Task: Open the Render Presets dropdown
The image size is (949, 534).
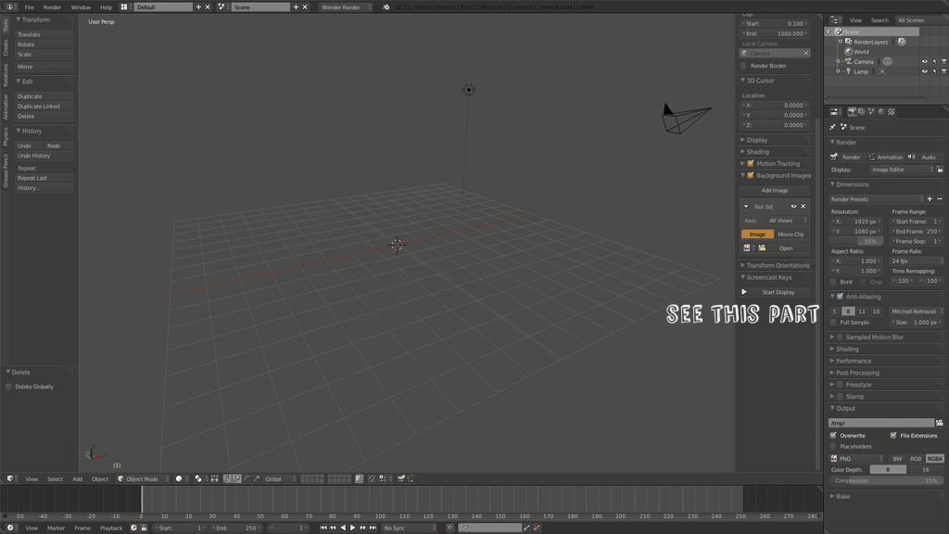Action: pyautogui.click(x=877, y=199)
